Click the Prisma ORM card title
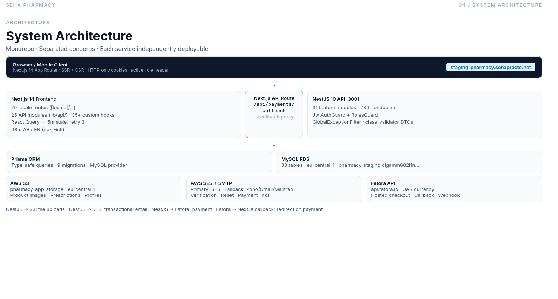Viewport: 558px width, 299px height. coord(26,159)
